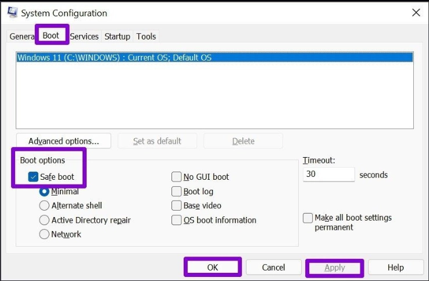Open Advanced options

[64, 141]
